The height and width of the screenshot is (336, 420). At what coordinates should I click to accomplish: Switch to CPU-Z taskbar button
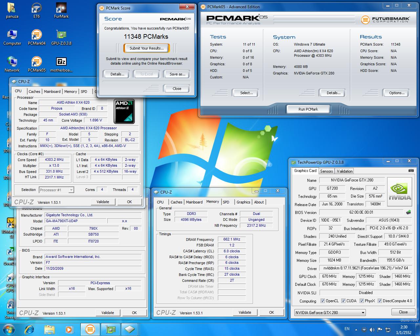click(x=130, y=329)
